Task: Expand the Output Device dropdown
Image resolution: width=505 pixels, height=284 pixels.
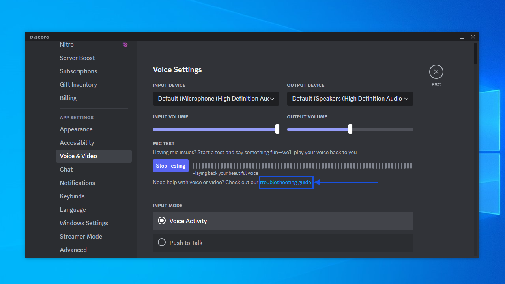Action: tap(350, 99)
